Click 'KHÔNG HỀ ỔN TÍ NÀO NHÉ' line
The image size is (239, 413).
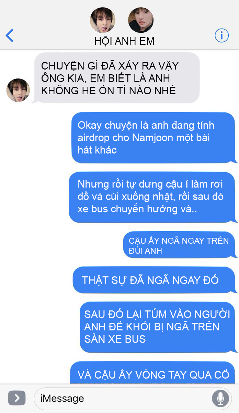point(109,90)
